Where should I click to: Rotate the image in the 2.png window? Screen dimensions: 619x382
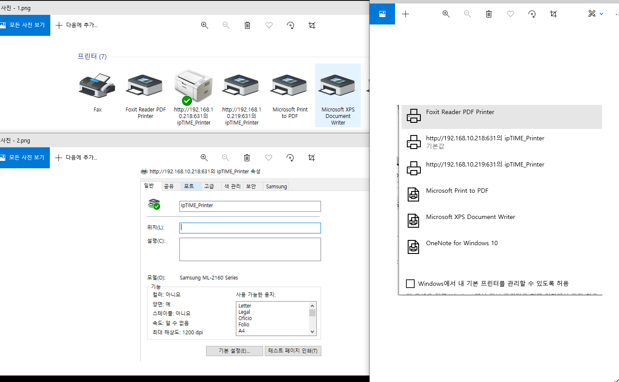(x=290, y=158)
